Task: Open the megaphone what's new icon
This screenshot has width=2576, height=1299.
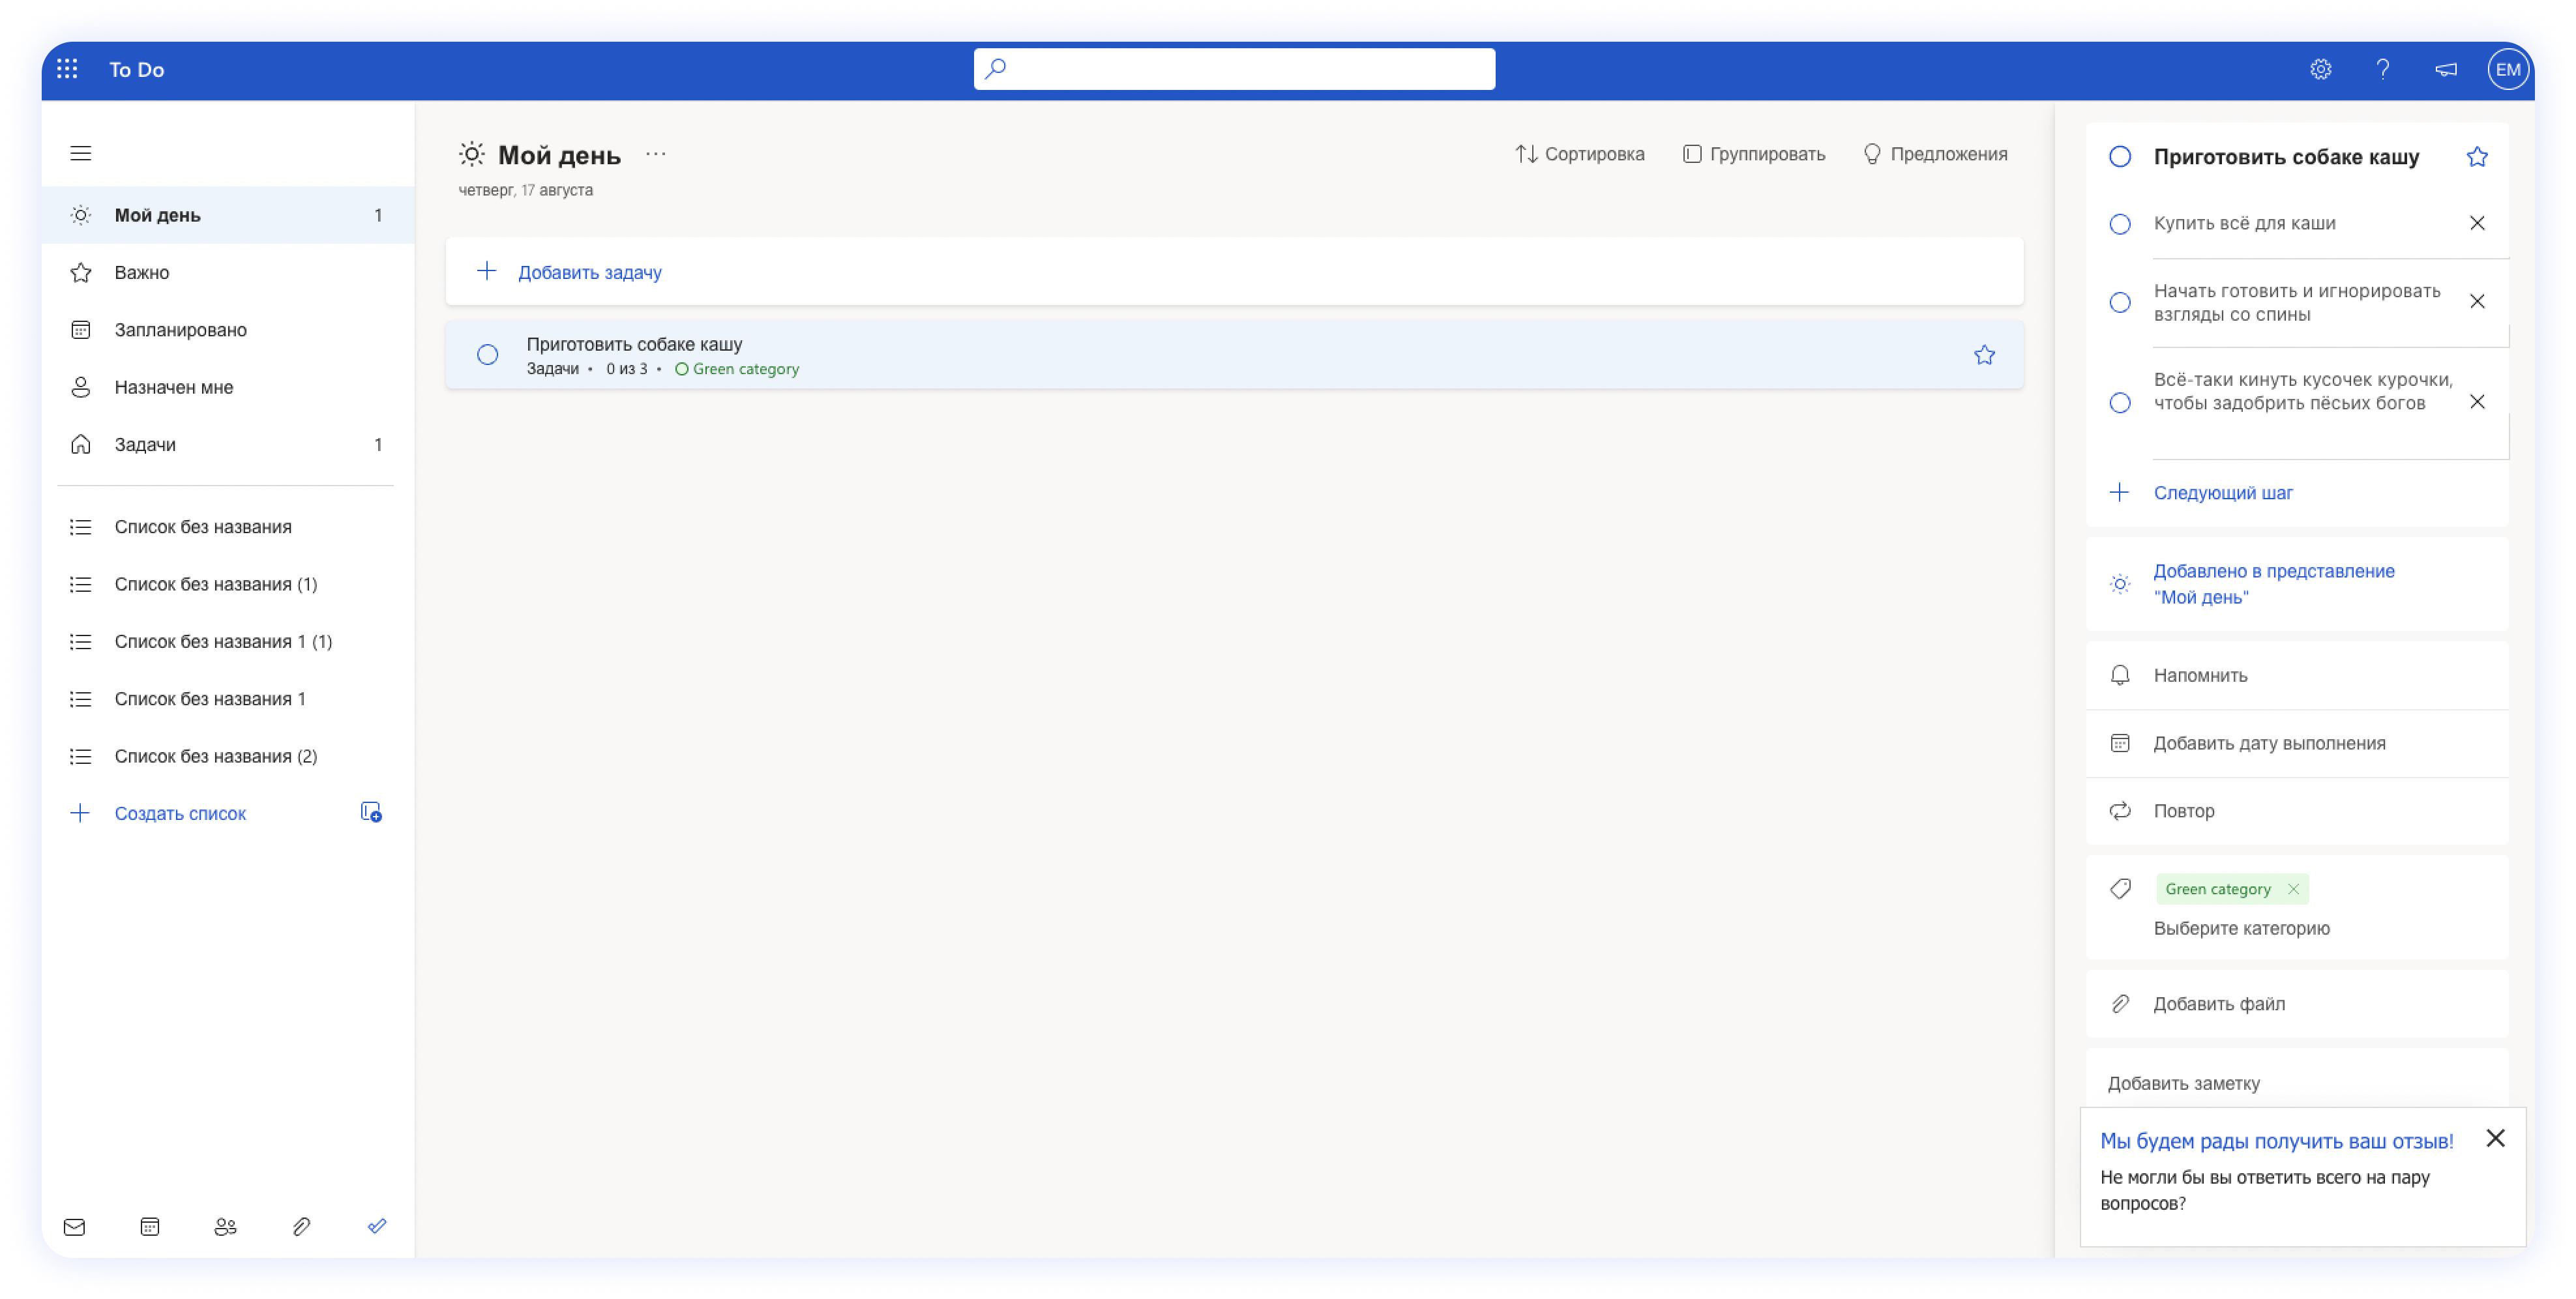Action: tap(2446, 69)
